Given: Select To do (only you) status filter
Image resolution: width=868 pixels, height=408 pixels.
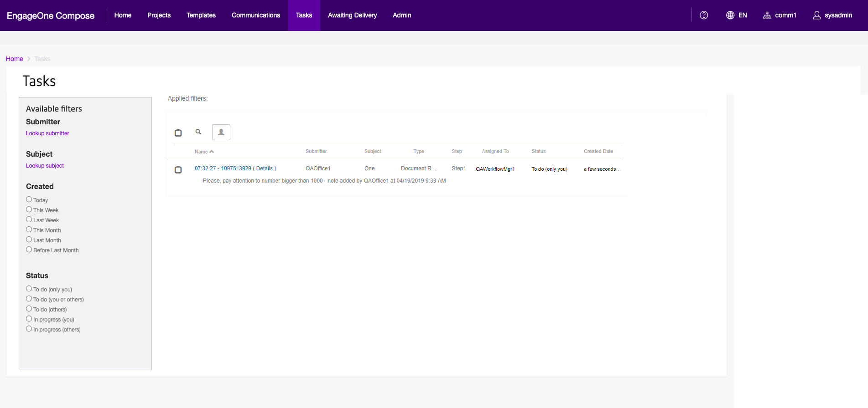Looking at the screenshot, I should 29,289.
